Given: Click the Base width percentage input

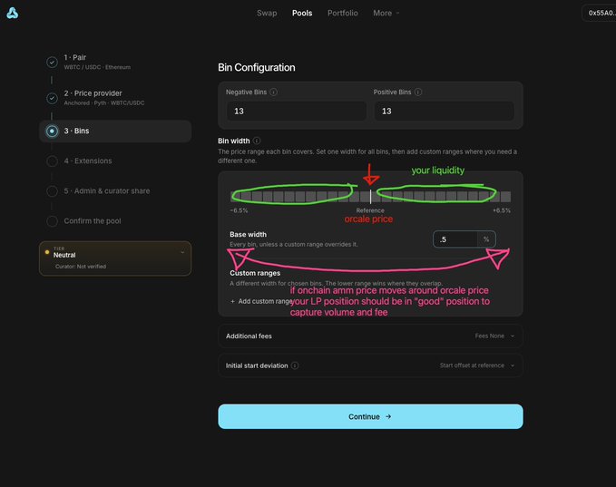Looking at the screenshot, I should click(455, 239).
